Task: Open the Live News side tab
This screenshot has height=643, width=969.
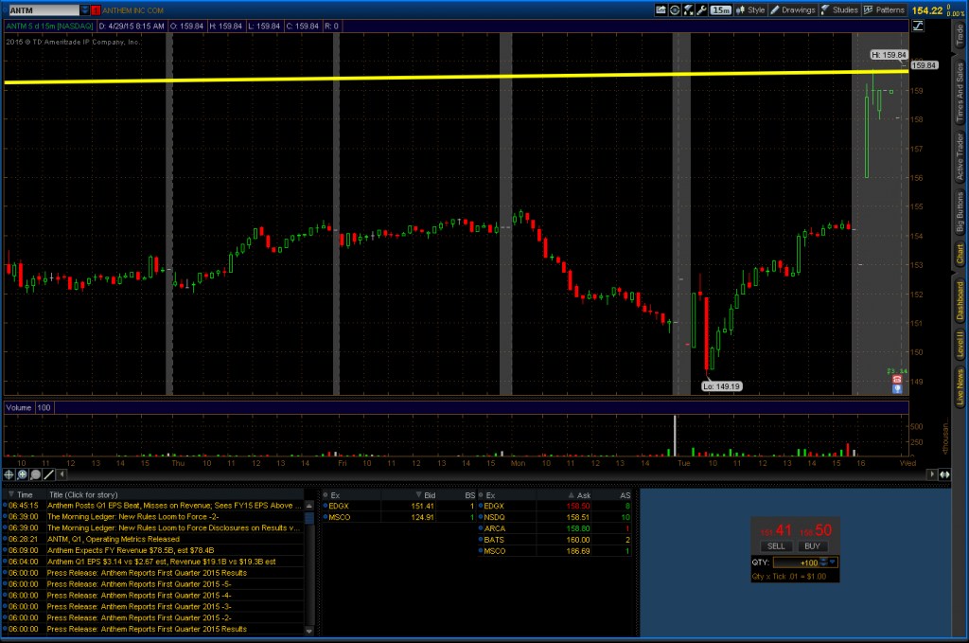Action: (960, 387)
